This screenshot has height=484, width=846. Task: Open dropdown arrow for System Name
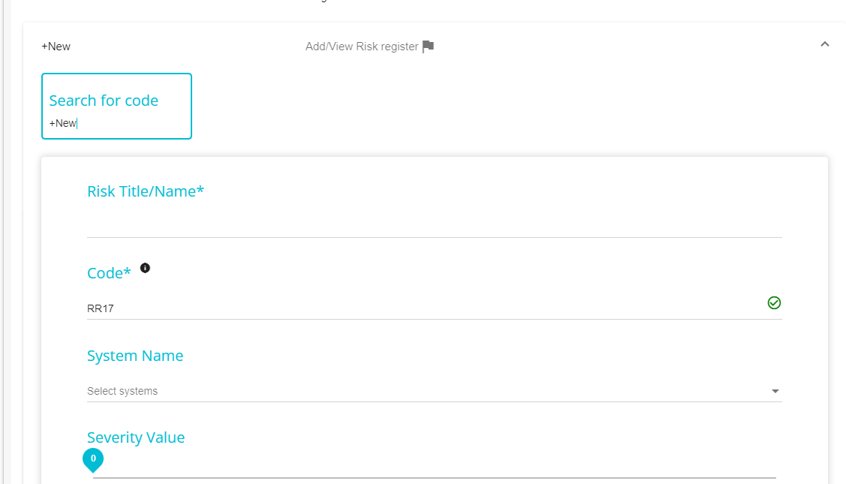click(775, 391)
